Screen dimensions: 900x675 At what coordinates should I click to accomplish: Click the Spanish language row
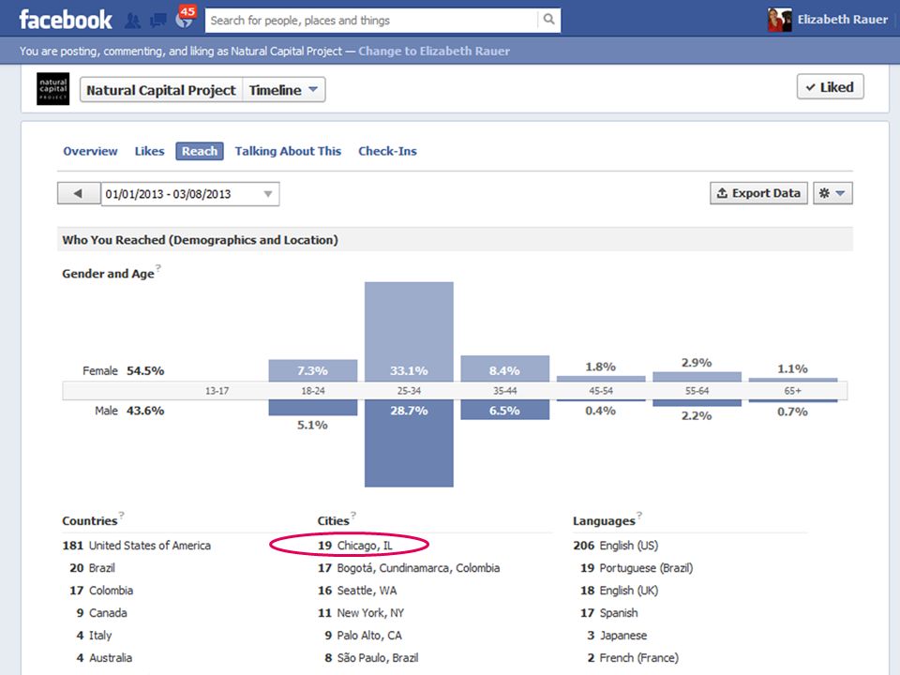609,613
